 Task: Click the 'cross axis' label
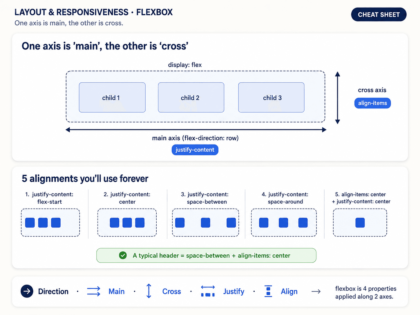point(372,90)
